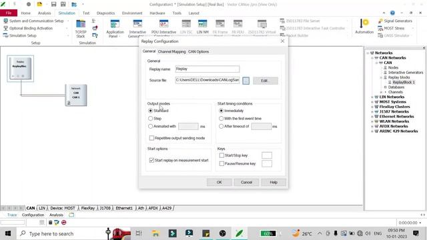Click the gray record circle in title bar
This screenshot has height=240, width=427.
click(29, 5)
